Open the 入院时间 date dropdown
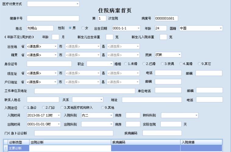Screen dimensions: 231x152 pyautogui.click(x=59, y=116)
